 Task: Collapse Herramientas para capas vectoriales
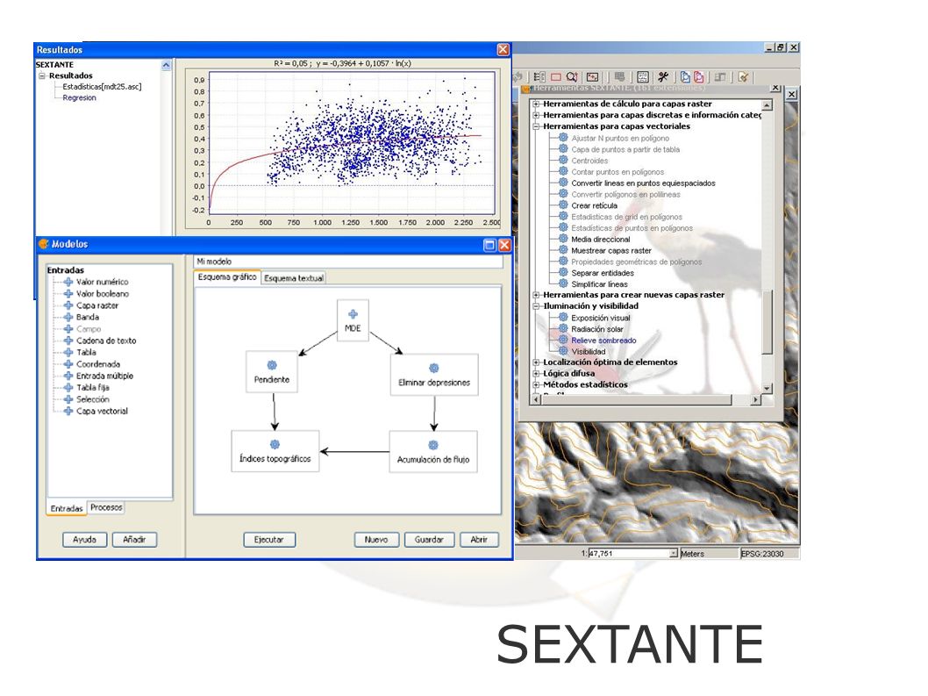click(536, 126)
